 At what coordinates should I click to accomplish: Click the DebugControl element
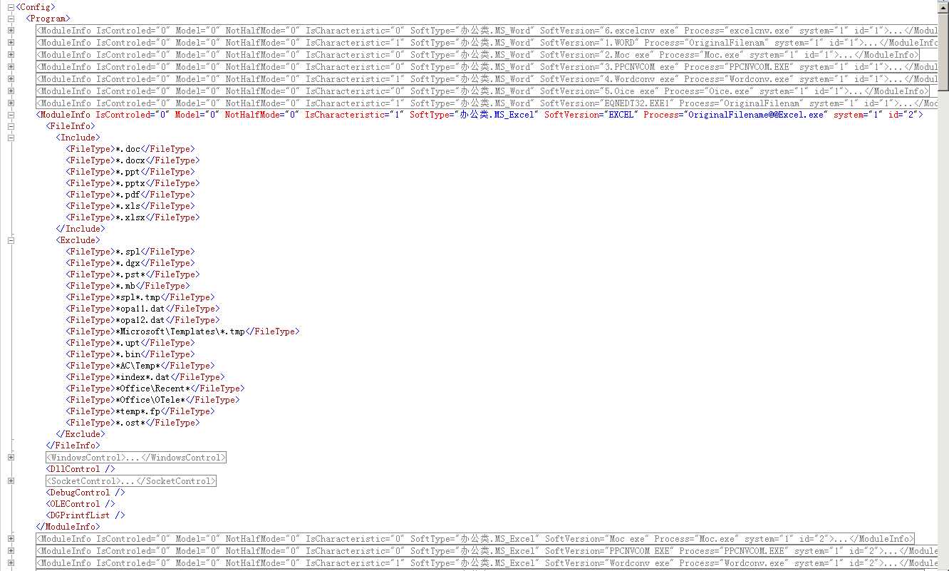coord(85,493)
